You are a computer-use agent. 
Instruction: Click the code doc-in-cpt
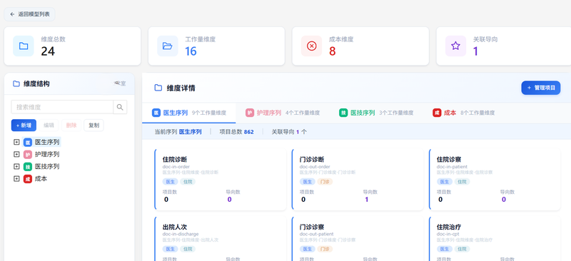tap(448, 234)
